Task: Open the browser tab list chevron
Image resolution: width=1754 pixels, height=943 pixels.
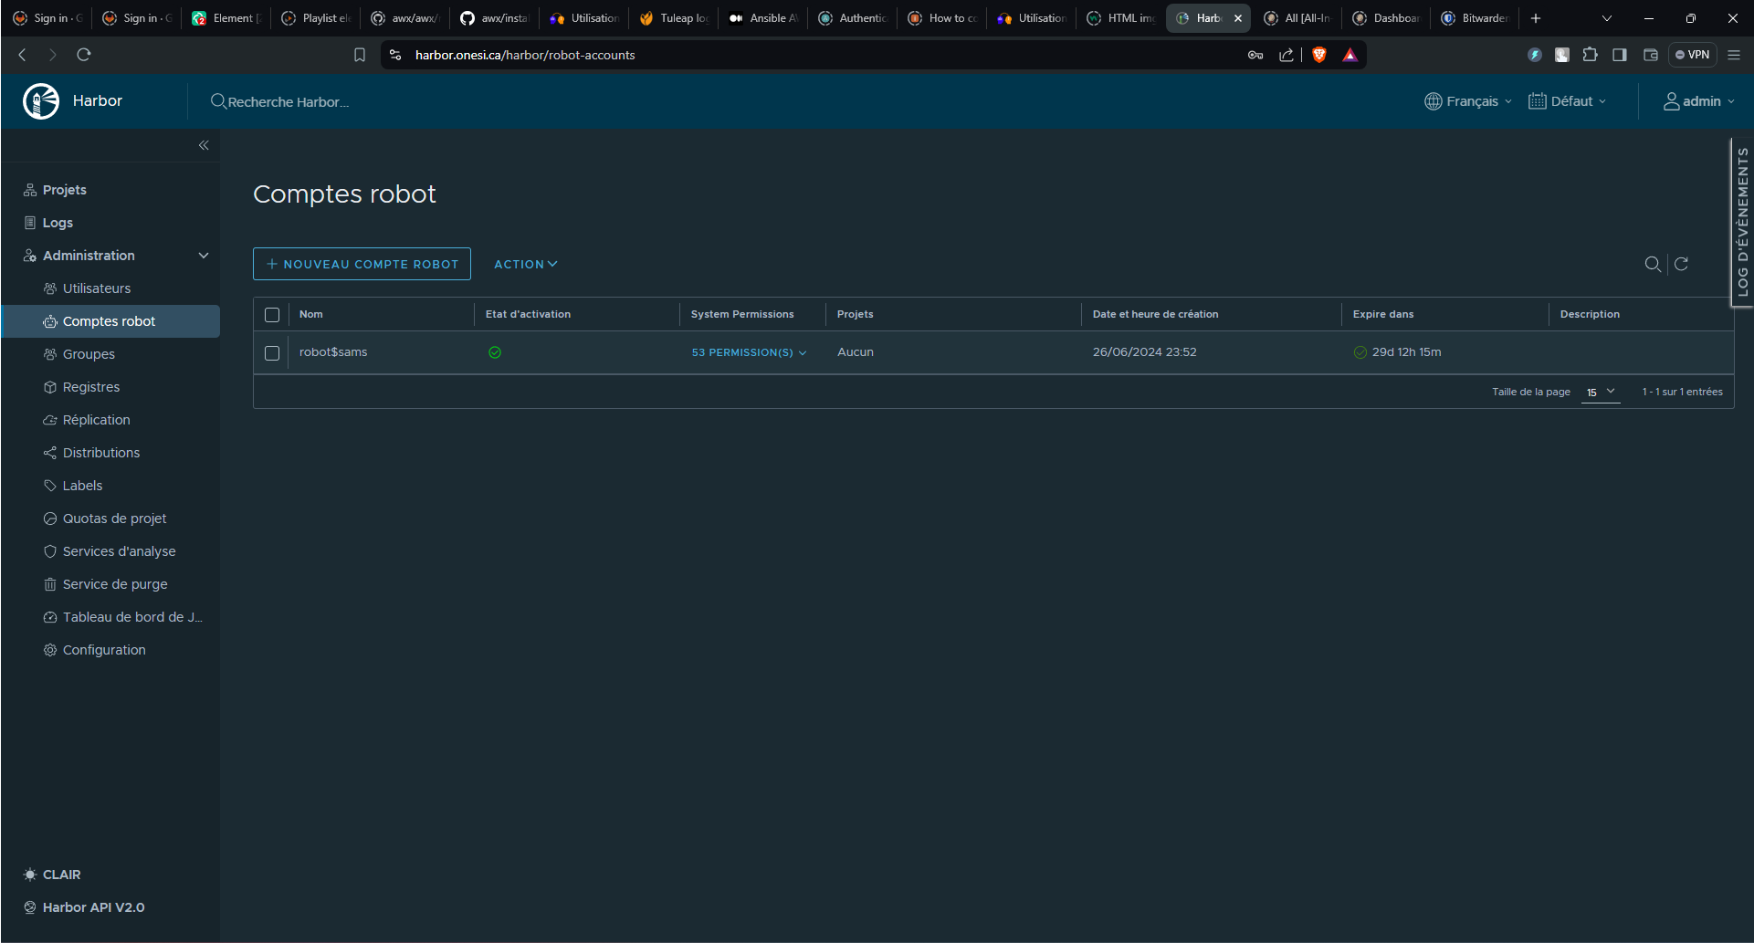Action: pyautogui.click(x=1607, y=18)
